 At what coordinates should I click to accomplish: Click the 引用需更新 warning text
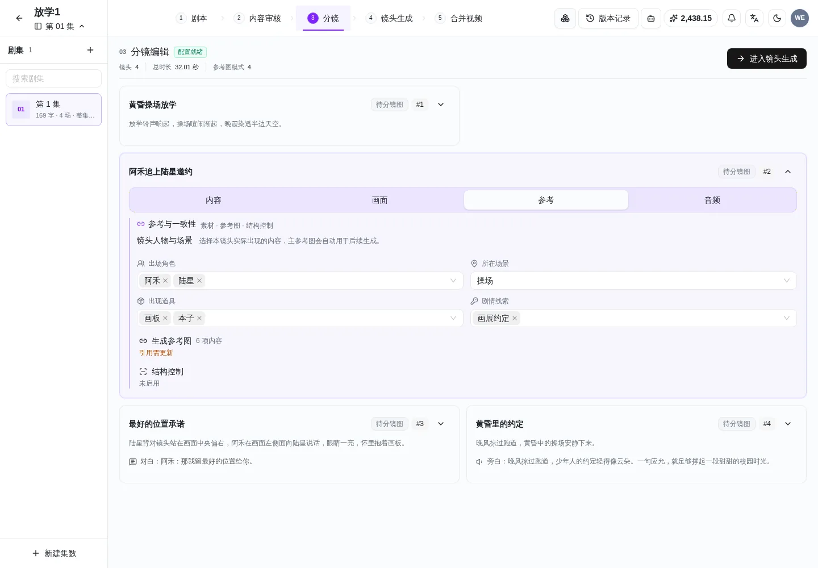click(x=156, y=353)
